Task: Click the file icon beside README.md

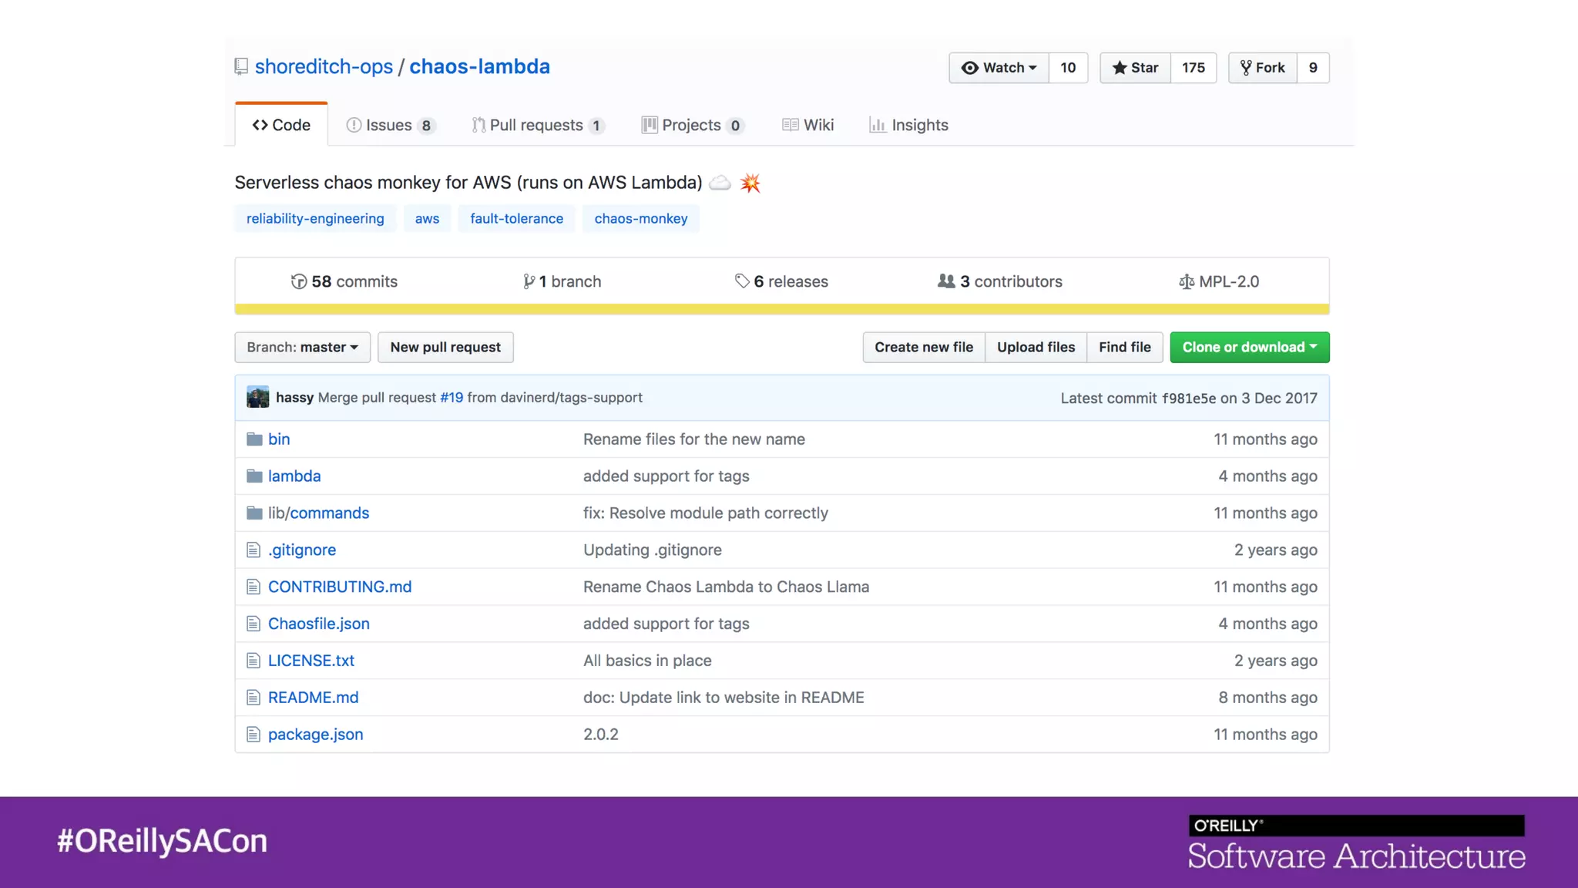Action: click(x=253, y=698)
